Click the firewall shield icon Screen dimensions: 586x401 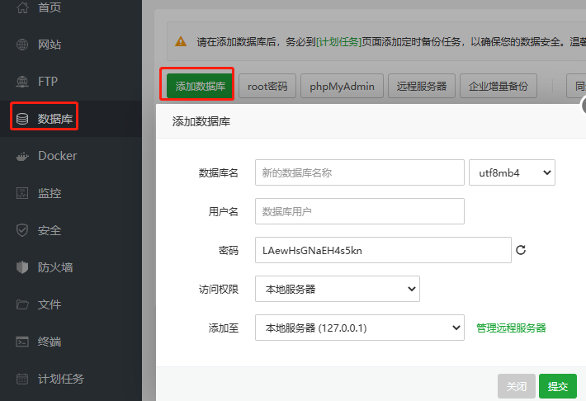point(22,267)
